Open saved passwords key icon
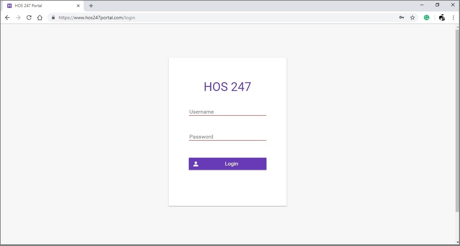 (402, 18)
